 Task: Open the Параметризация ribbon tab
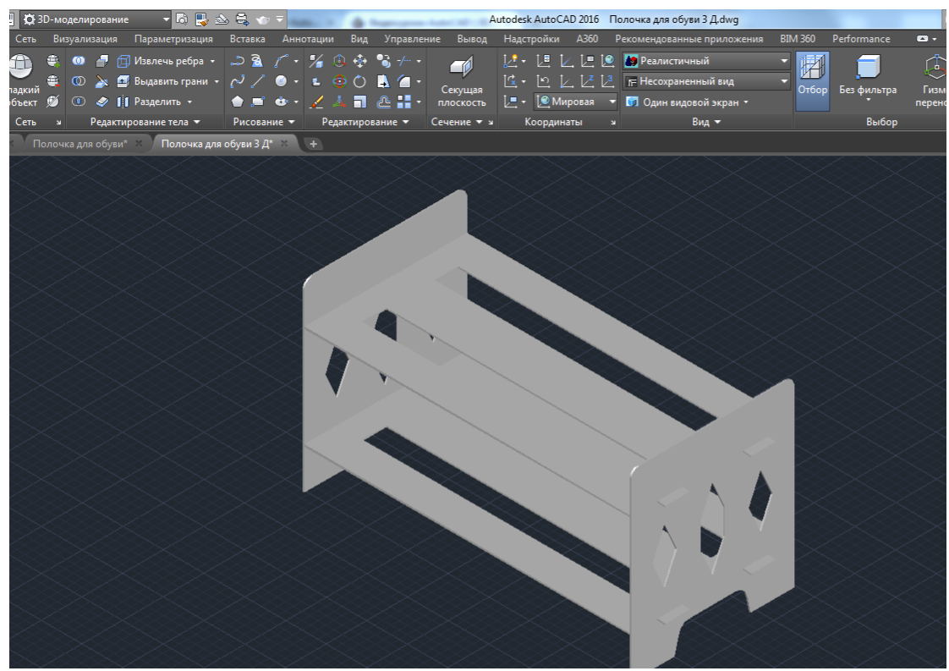(x=173, y=39)
